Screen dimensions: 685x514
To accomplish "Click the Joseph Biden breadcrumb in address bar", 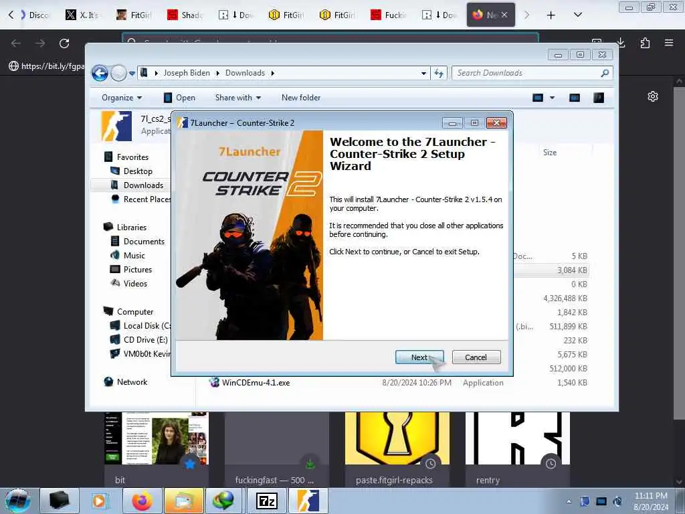I will tap(187, 73).
